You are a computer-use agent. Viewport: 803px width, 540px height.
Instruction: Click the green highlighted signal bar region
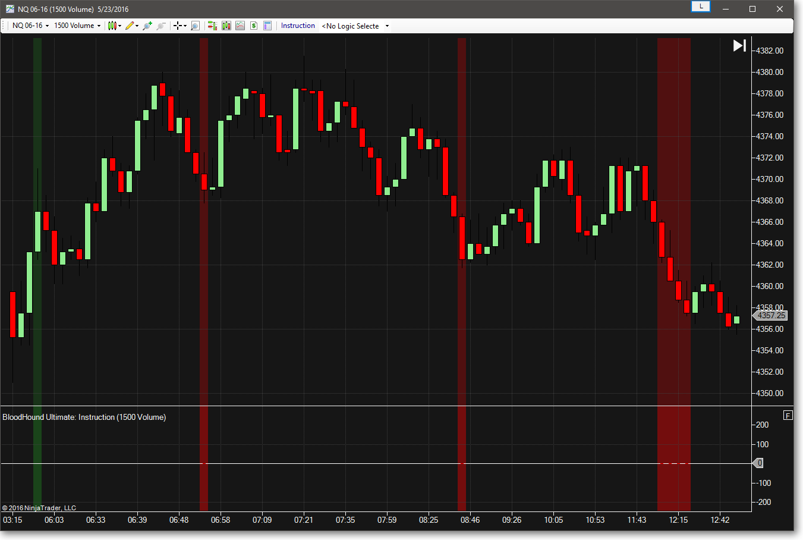click(37, 274)
